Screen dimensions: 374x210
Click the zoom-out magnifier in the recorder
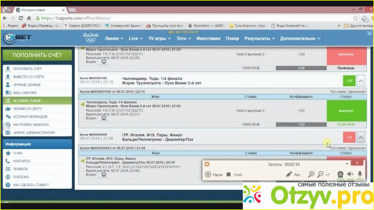320,174
